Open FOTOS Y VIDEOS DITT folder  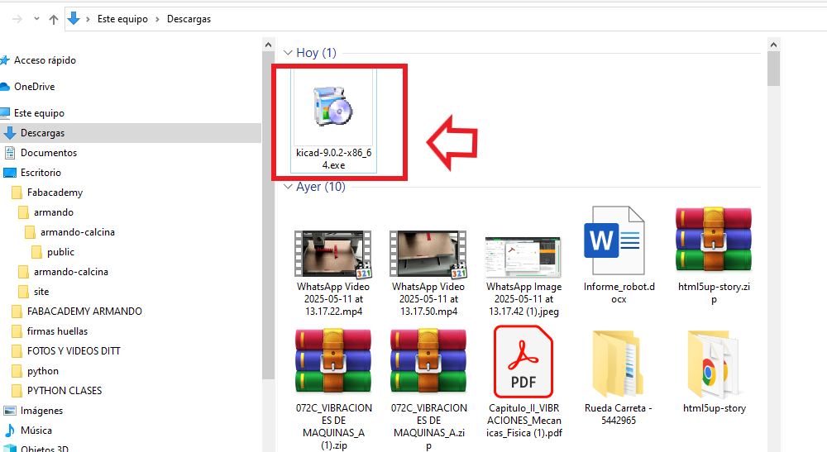pyautogui.click(x=74, y=351)
